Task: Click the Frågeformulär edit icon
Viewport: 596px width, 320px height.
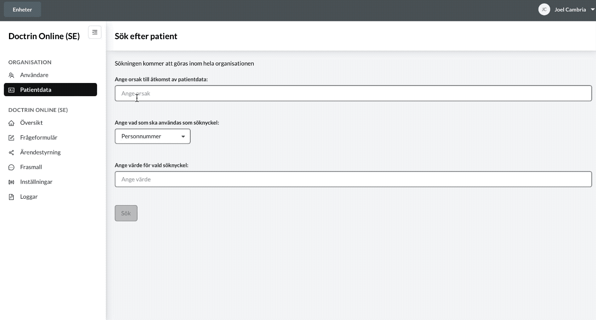Action: pos(11,138)
